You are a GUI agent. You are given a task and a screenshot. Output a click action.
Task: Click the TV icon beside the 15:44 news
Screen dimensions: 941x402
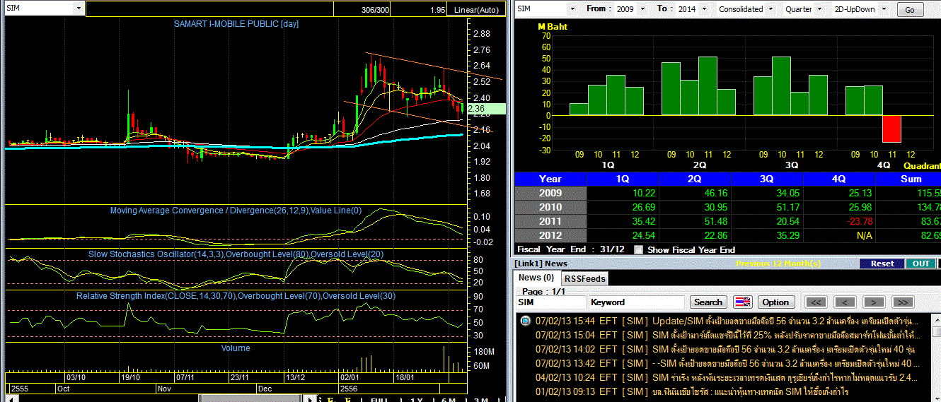[x=524, y=321]
